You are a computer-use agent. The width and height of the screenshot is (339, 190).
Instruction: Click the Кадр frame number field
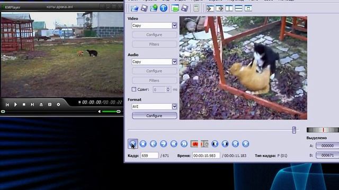click(x=149, y=156)
